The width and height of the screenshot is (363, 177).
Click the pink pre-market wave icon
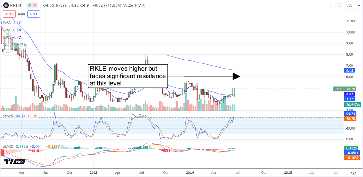[34, 5]
